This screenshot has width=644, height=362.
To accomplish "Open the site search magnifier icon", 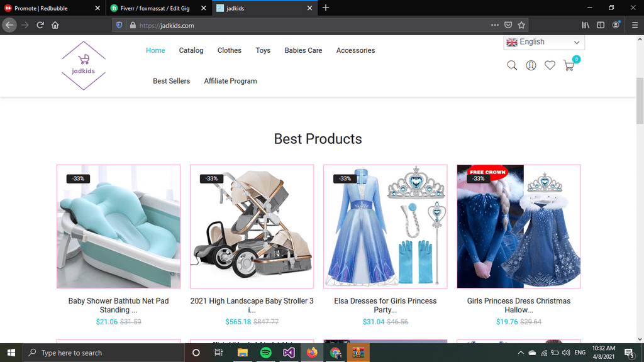I will pyautogui.click(x=512, y=65).
